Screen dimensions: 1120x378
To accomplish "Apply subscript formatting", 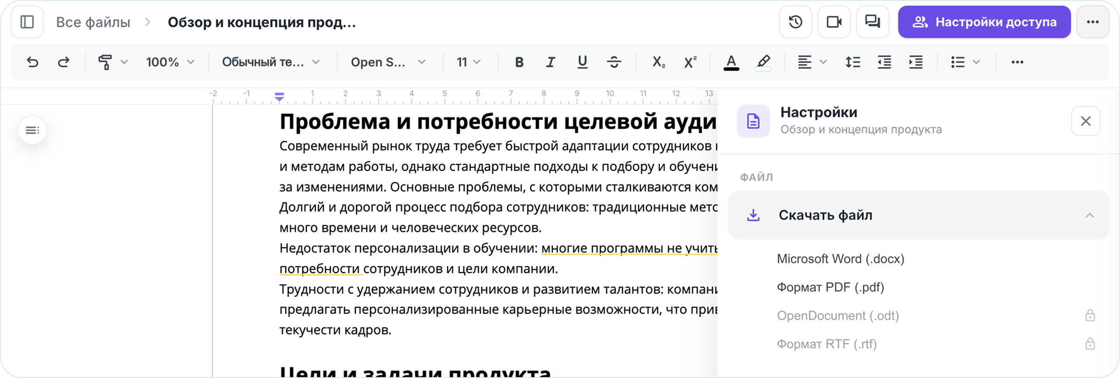I will pos(658,62).
